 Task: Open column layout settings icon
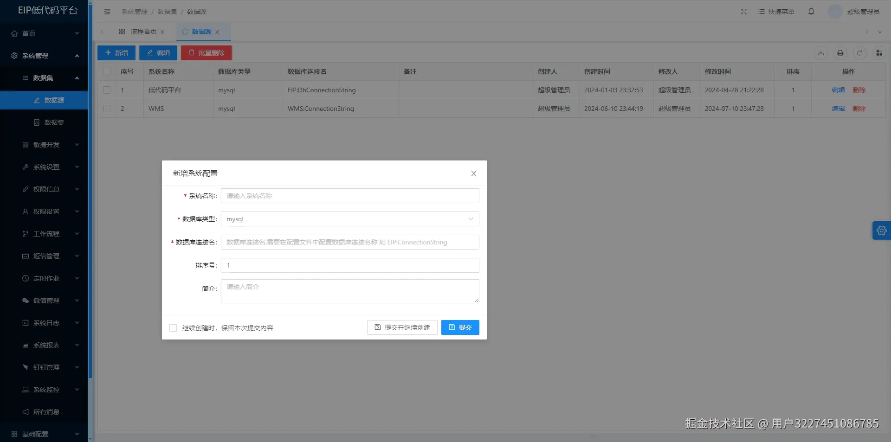click(879, 53)
